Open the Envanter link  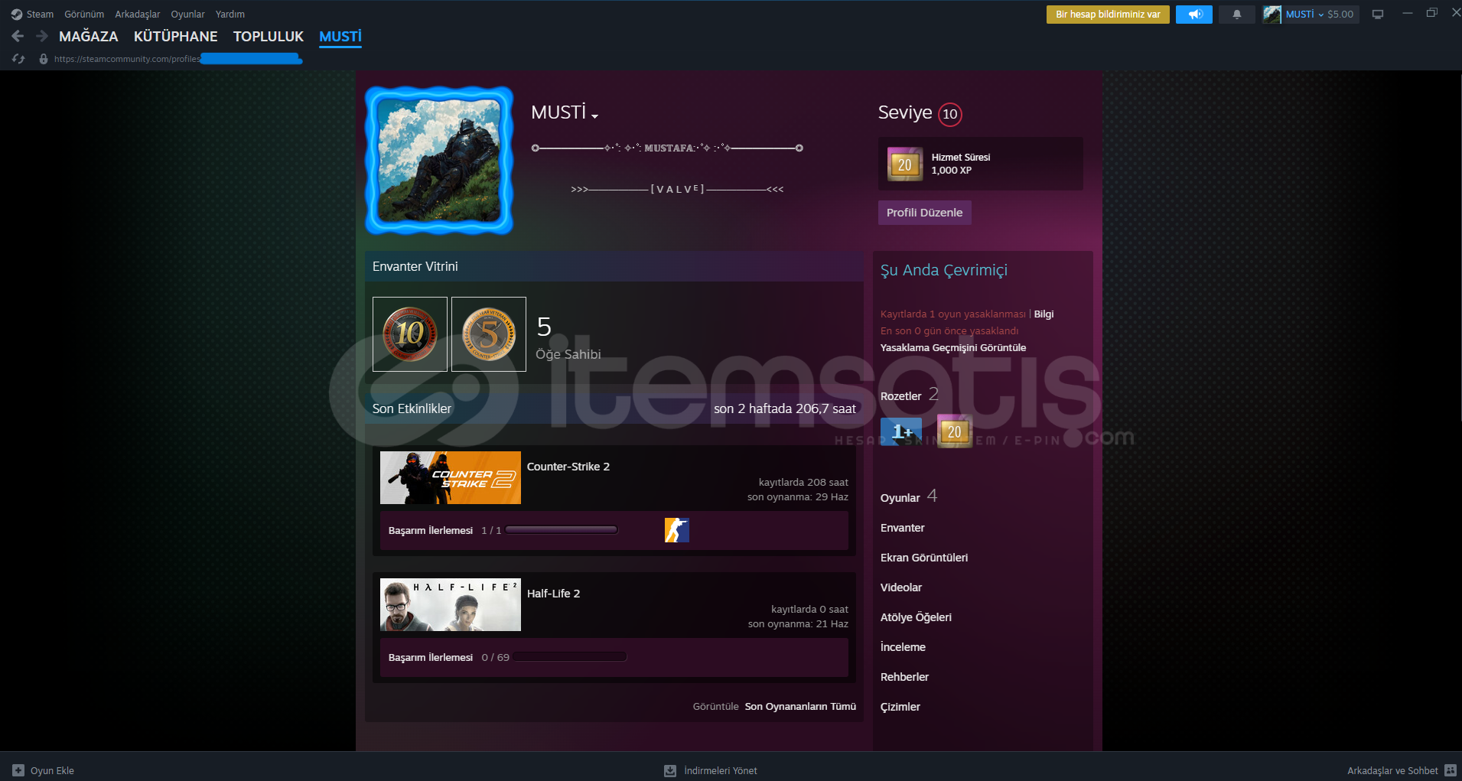coord(903,528)
